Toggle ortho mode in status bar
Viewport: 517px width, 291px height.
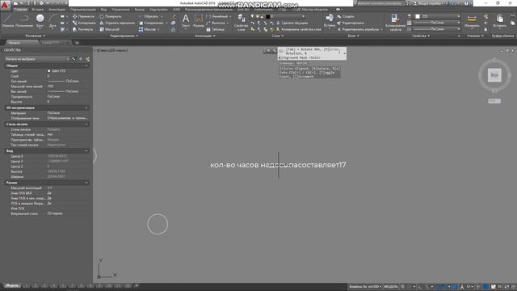421,287
